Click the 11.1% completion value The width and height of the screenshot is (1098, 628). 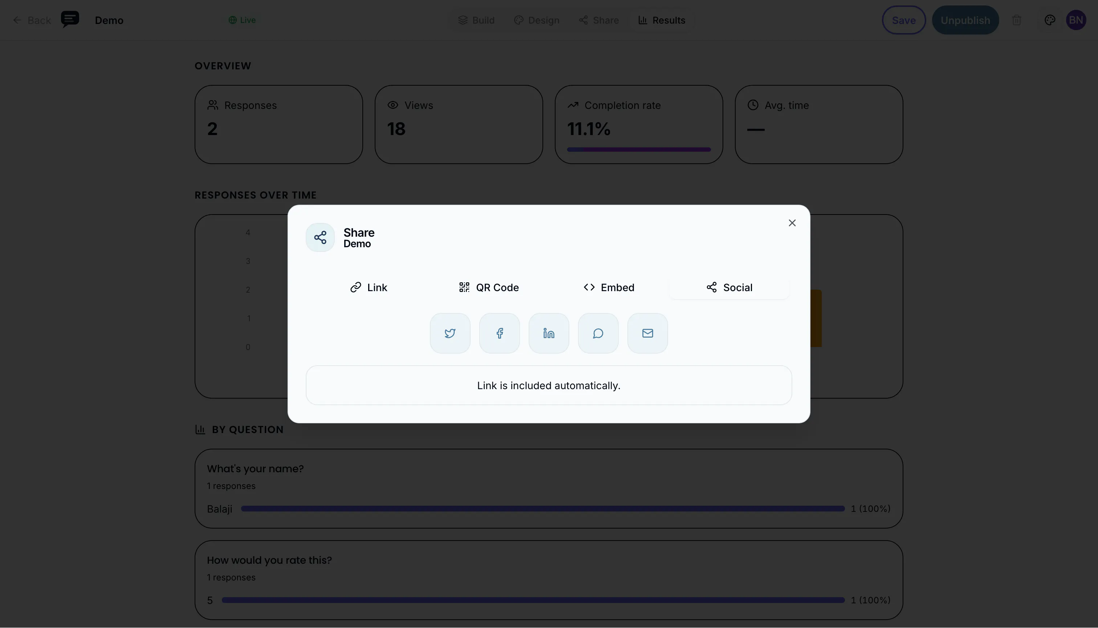(589, 129)
